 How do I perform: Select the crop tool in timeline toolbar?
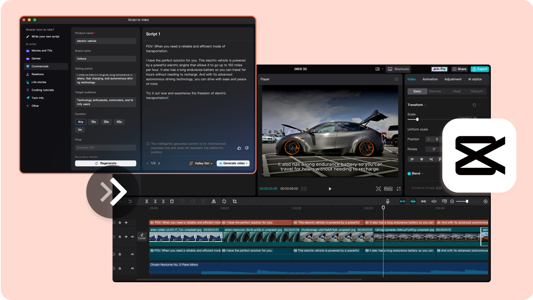[x=235, y=201]
